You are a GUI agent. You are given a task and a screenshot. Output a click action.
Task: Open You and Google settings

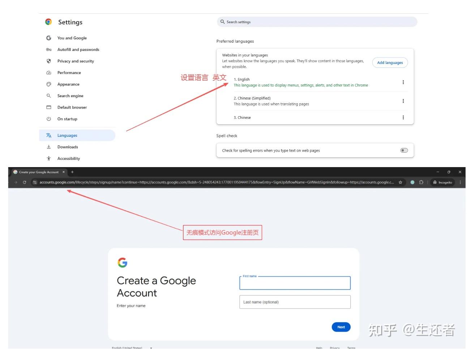tap(72, 38)
